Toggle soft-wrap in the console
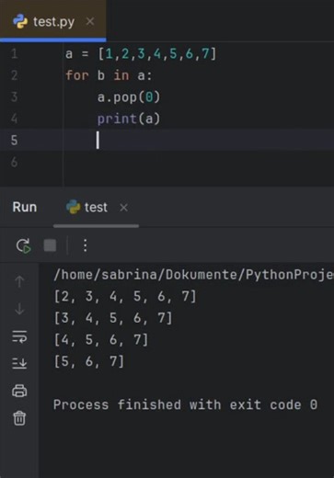The image size is (334, 478). coord(19,336)
